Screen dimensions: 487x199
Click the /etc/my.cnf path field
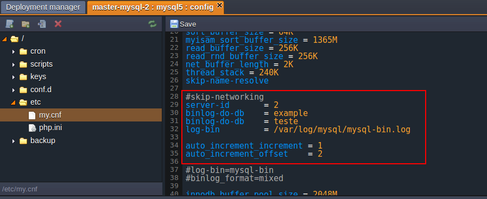tap(81, 189)
